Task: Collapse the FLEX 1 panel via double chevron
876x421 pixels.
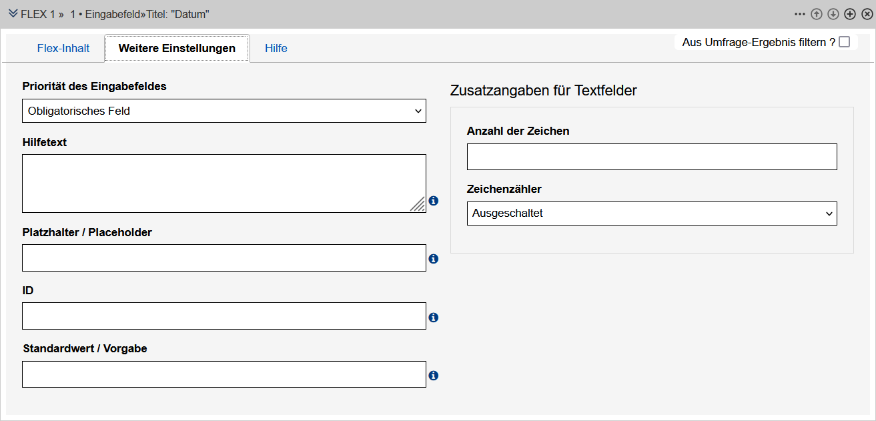Action: tap(13, 14)
